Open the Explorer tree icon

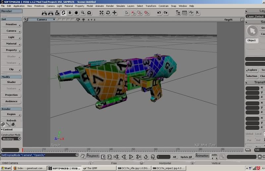pyautogui.click(x=178, y=13)
